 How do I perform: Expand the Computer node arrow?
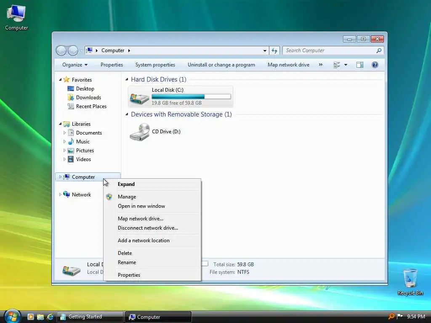(60, 177)
